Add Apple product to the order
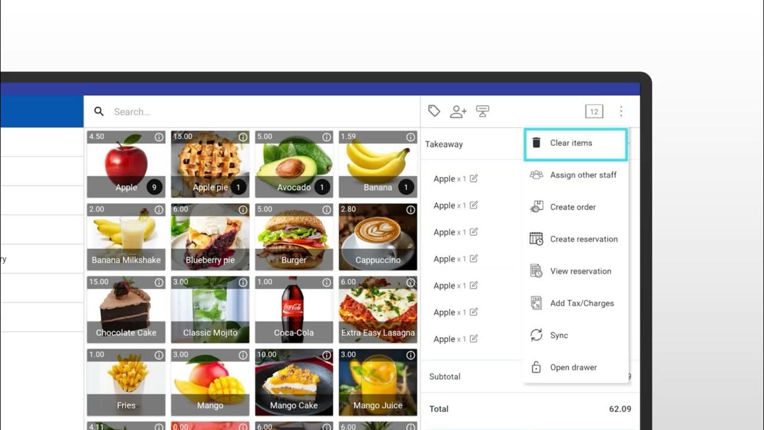The height and width of the screenshot is (430, 764). (126, 164)
